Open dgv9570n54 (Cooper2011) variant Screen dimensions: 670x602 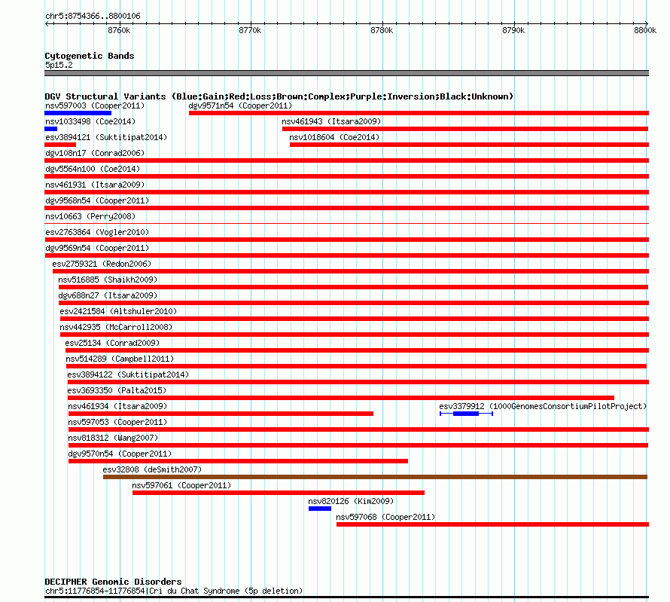tap(120, 454)
